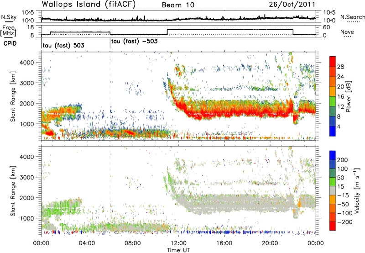Click the 'CPID' label
The image size is (365, 253).
(10, 43)
